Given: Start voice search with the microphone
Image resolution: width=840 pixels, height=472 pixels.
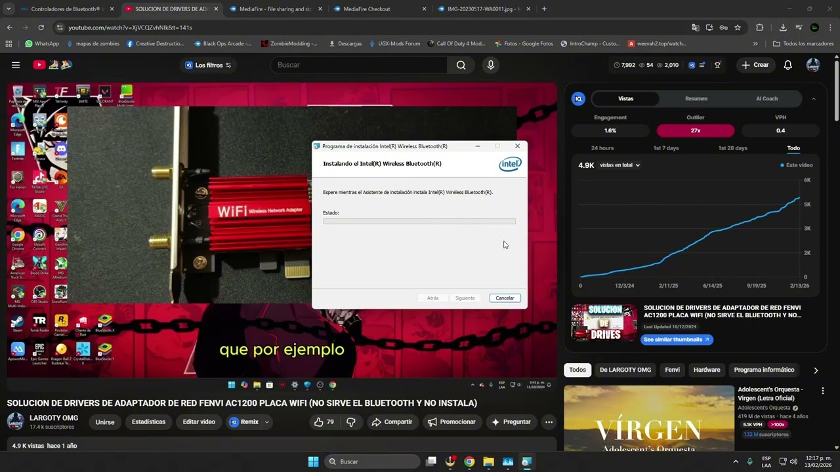Looking at the screenshot, I should [x=490, y=65].
